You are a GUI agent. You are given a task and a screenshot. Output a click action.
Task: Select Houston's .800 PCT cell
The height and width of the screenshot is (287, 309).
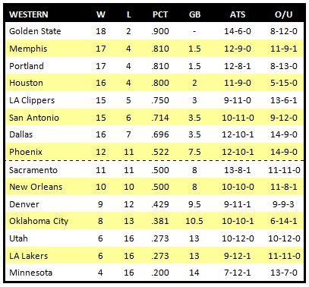point(160,83)
